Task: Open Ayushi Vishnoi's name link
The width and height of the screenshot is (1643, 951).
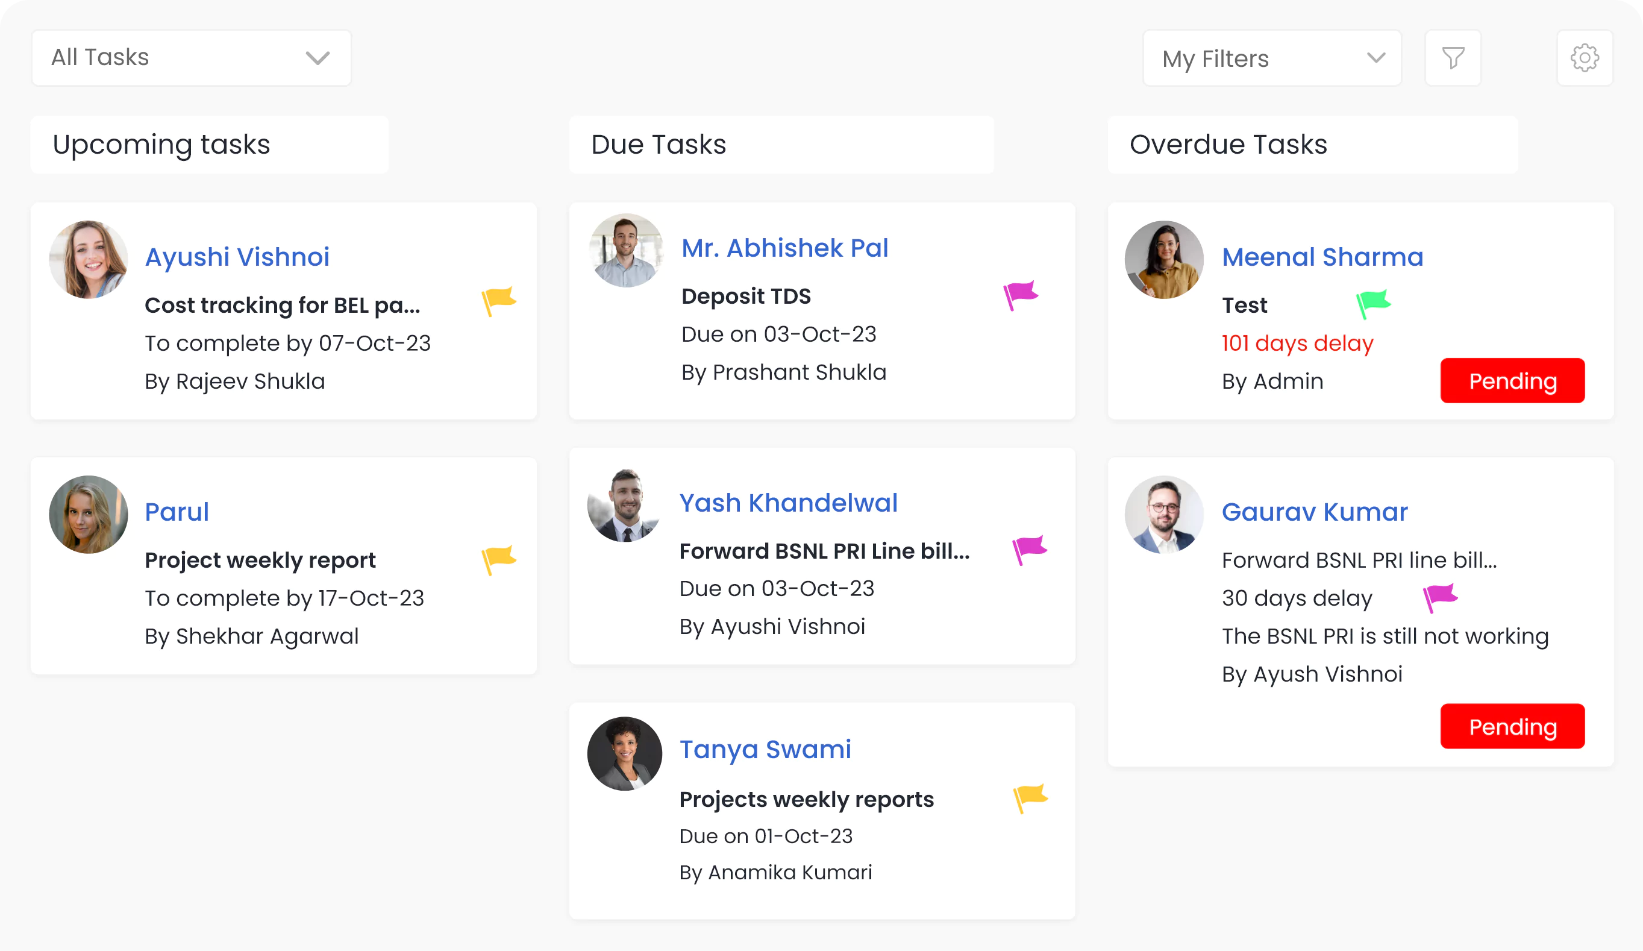Action: (237, 257)
